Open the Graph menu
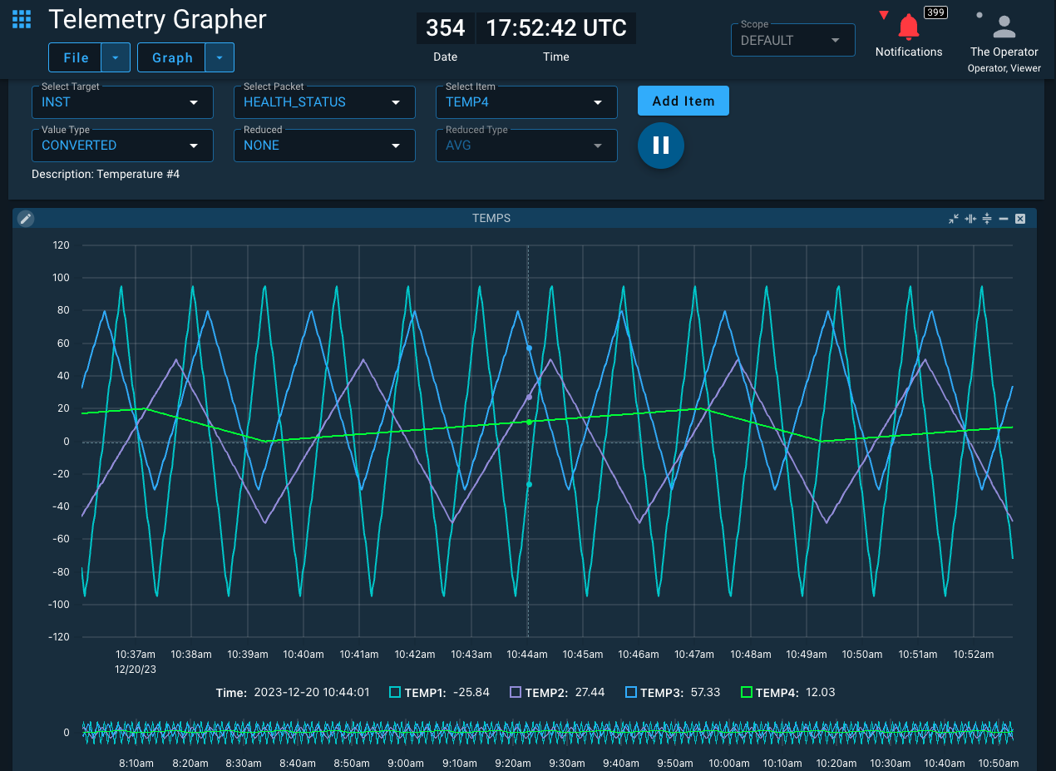The height and width of the screenshot is (771, 1056). [x=172, y=57]
